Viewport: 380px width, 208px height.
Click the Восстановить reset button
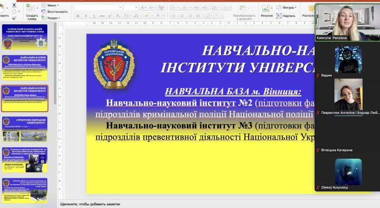tap(54, 11)
